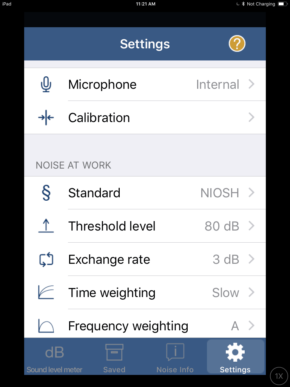The height and width of the screenshot is (387, 290).
Task: Tap the Saved archive box icon
Action: click(x=114, y=352)
